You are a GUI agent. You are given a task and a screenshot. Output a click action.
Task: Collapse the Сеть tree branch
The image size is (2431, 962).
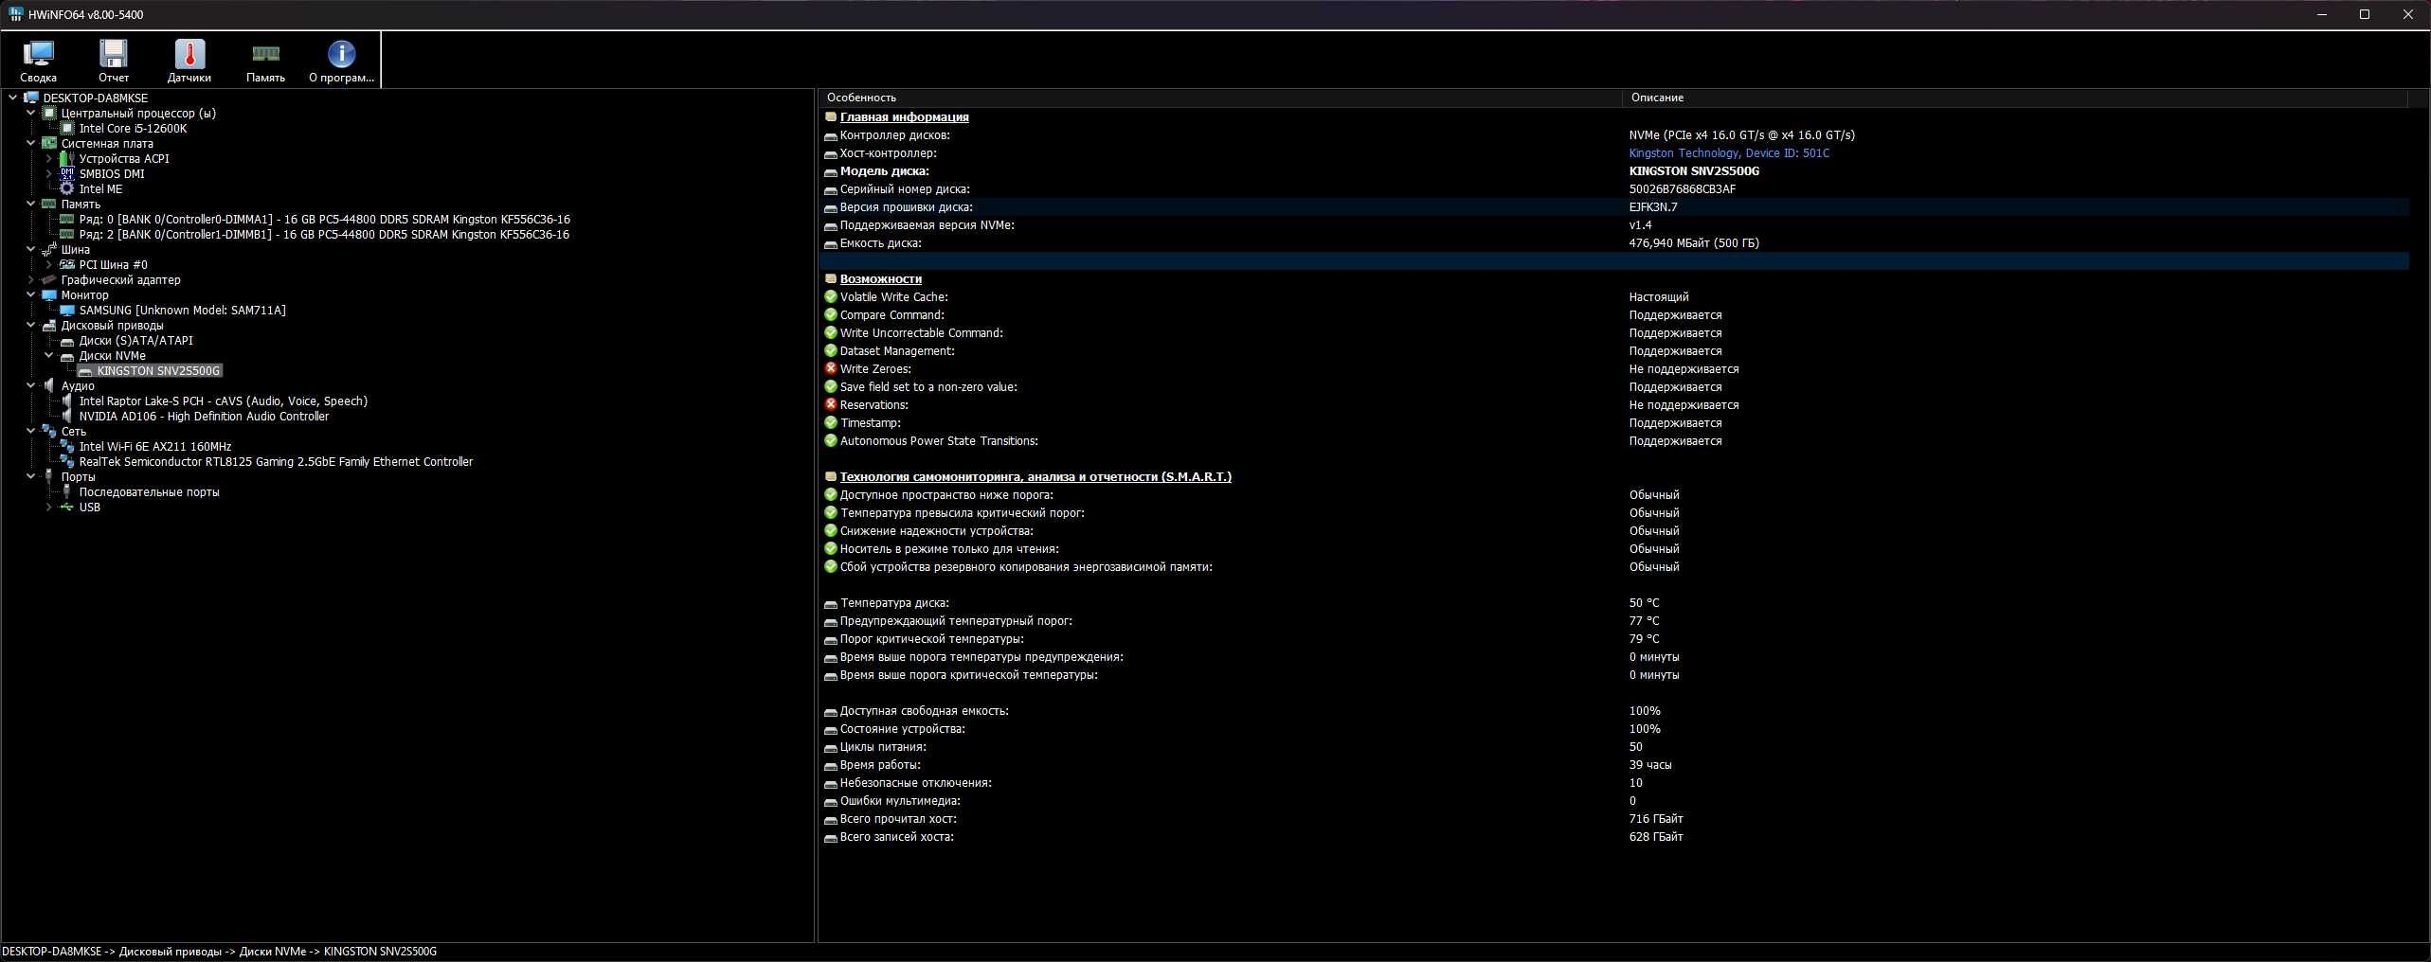coord(30,431)
